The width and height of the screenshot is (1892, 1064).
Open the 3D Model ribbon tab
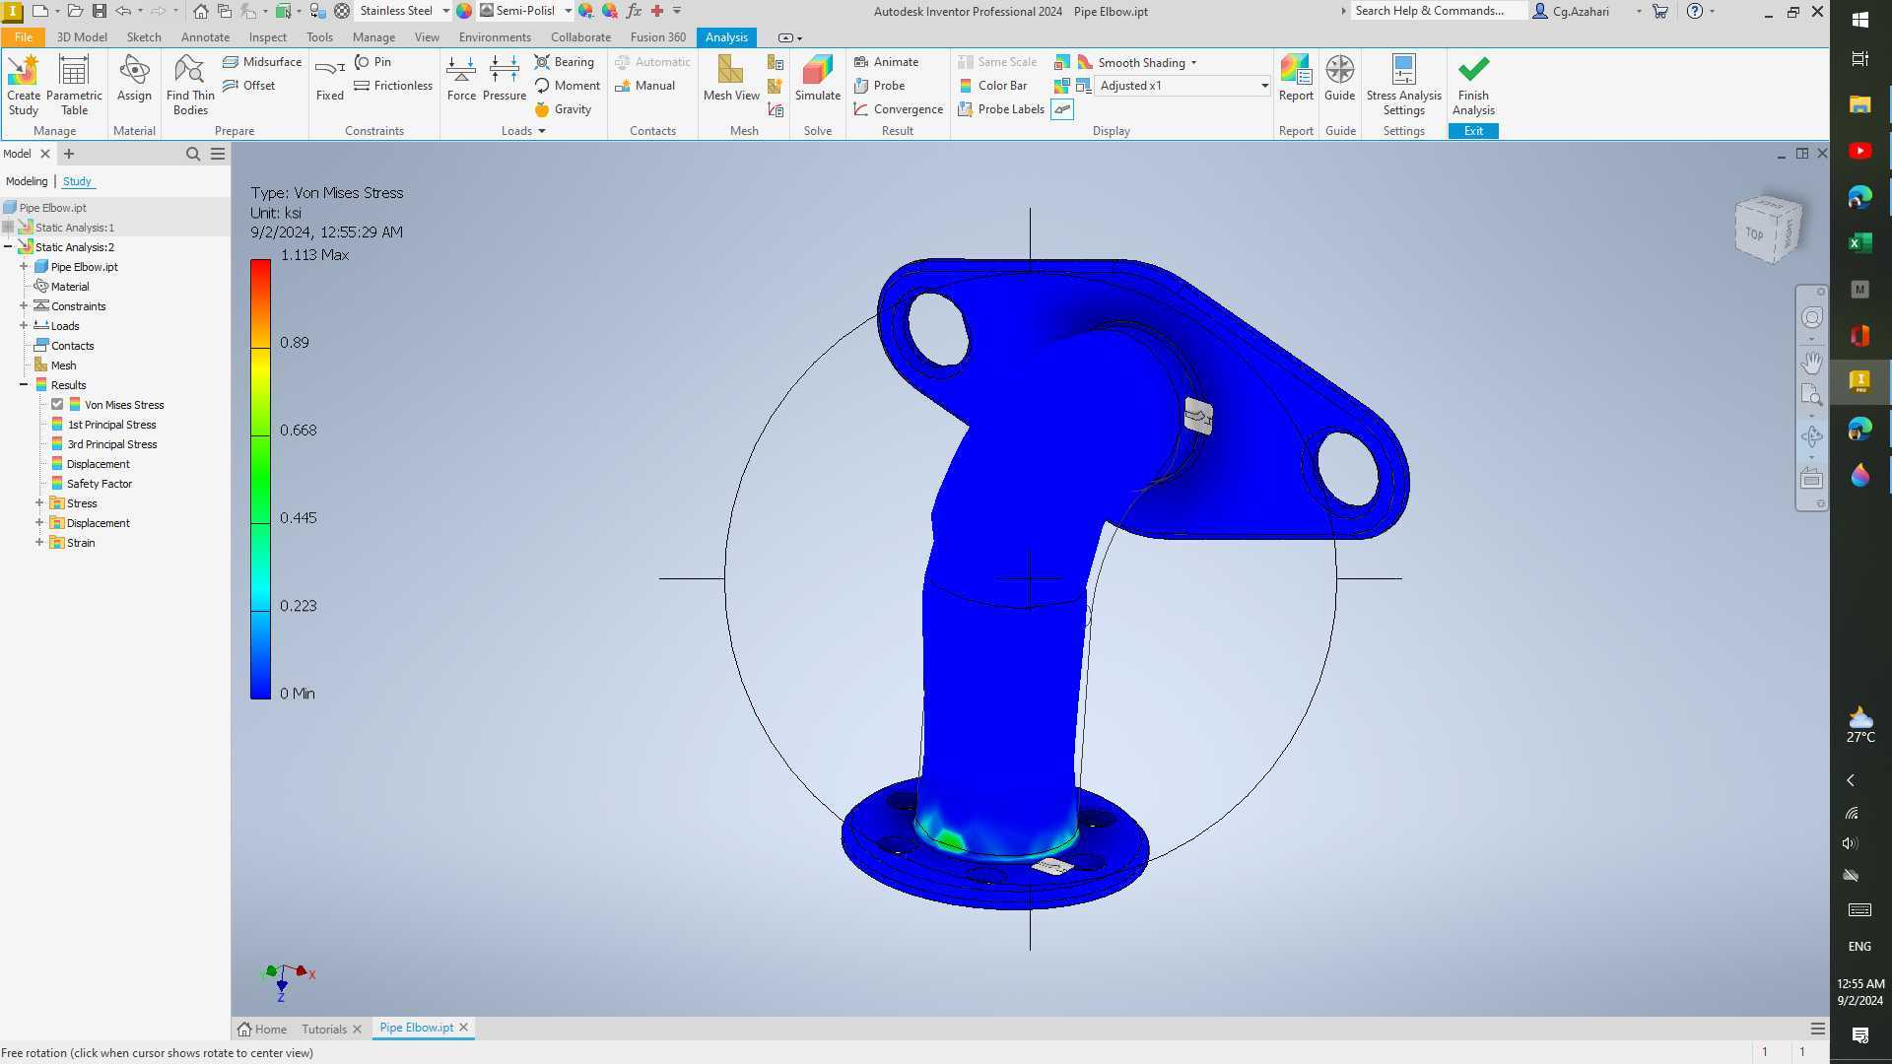[x=82, y=36]
